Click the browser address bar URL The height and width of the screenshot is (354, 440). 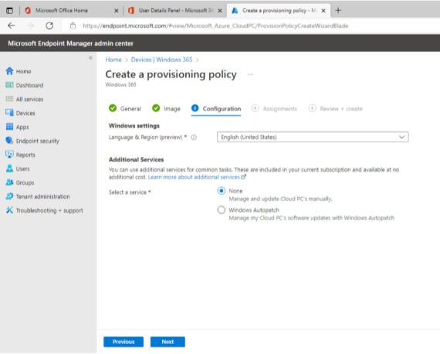click(215, 26)
